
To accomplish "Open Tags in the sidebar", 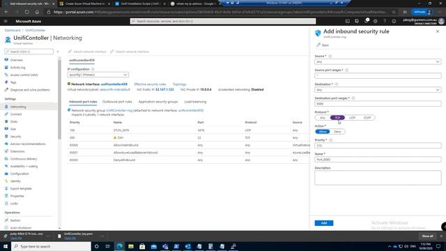I will pyautogui.click(x=13, y=82).
